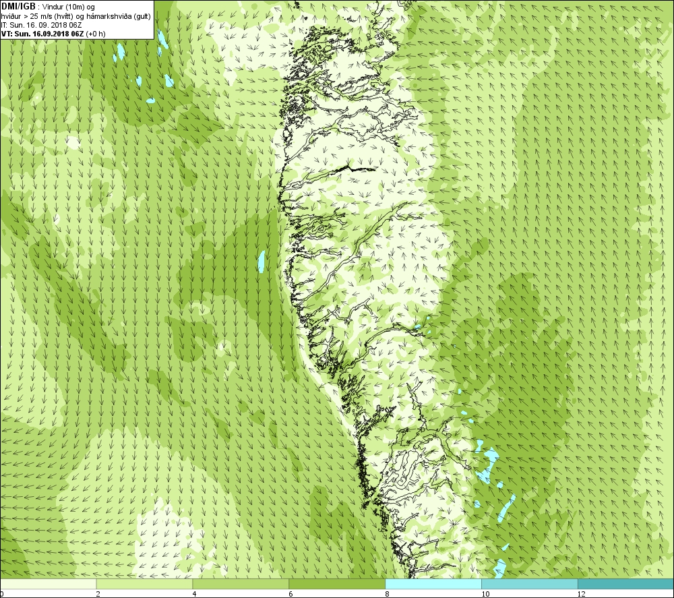
Task: Click the 8–10 m/s light cyan legend swatch
Action: click(433, 584)
